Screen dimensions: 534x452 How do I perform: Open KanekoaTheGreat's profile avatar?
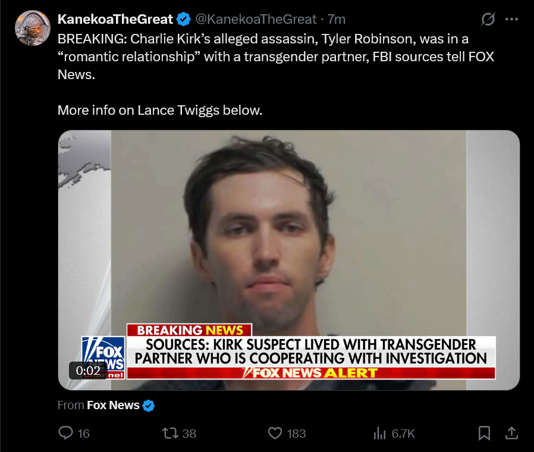(33, 28)
